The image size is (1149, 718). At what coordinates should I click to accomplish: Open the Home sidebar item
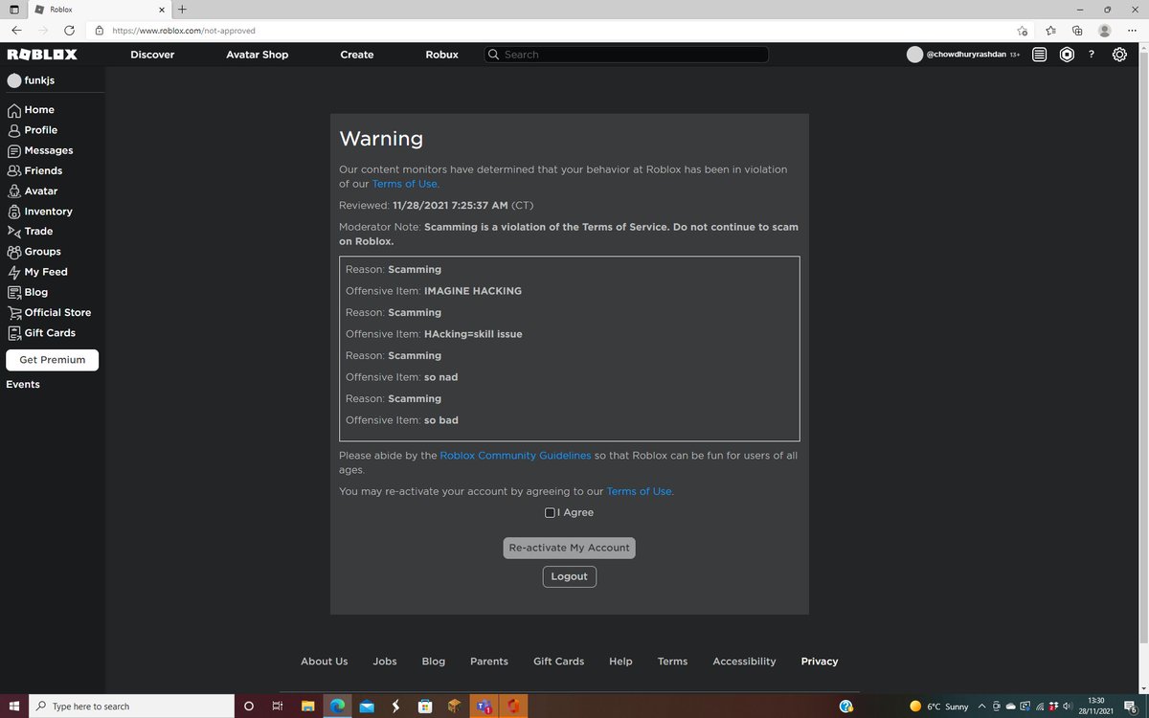coord(31,110)
